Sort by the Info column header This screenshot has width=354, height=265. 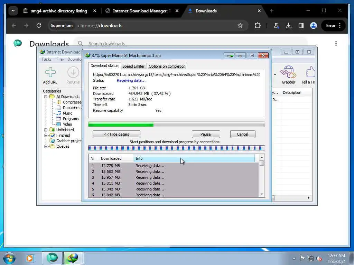pyautogui.click(x=194, y=158)
